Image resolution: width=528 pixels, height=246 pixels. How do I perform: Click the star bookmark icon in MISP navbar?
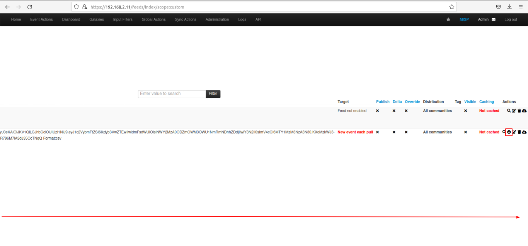(448, 19)
